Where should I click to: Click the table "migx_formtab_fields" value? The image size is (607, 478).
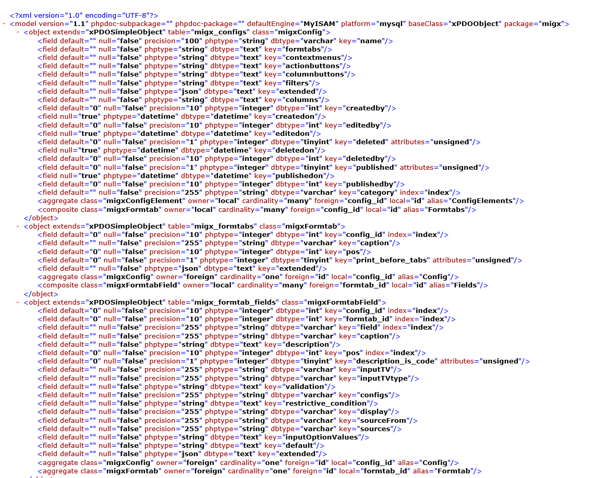pos(235,303)
